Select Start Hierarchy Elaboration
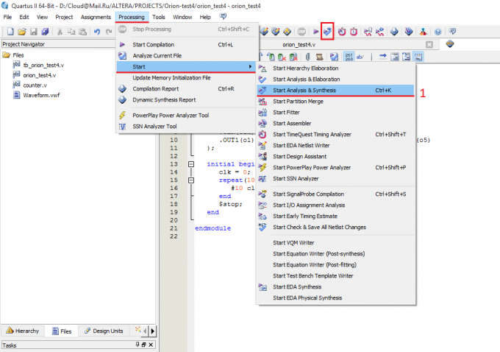Viewport: 500px width, 352px height. tap(335, 68)
